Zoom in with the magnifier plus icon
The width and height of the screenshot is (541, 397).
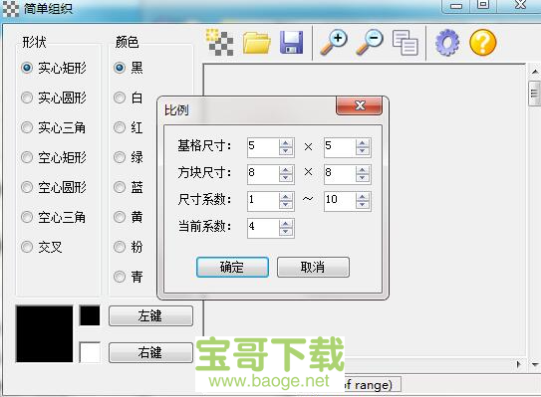click(334, 43)
